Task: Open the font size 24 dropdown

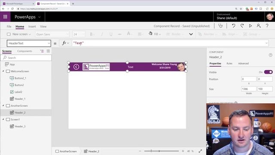Action: 79,34
